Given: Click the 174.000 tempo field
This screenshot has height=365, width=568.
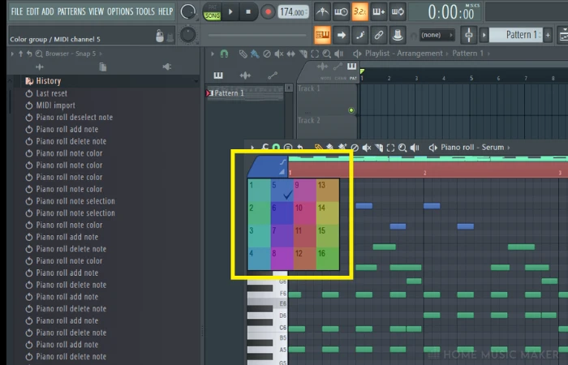Looking at the screenshot, I should [x=293, y=12].
